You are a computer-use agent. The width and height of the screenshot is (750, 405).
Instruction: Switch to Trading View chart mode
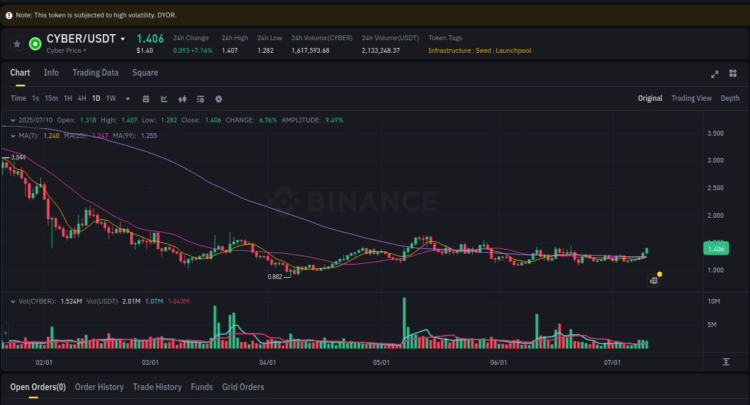coord(691,98)
